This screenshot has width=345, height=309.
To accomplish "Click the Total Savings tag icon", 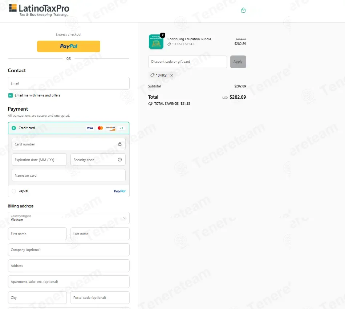I will (150, 104).
